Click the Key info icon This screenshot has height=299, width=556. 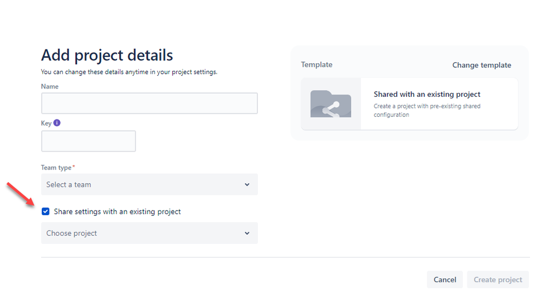tap(57, 123)
